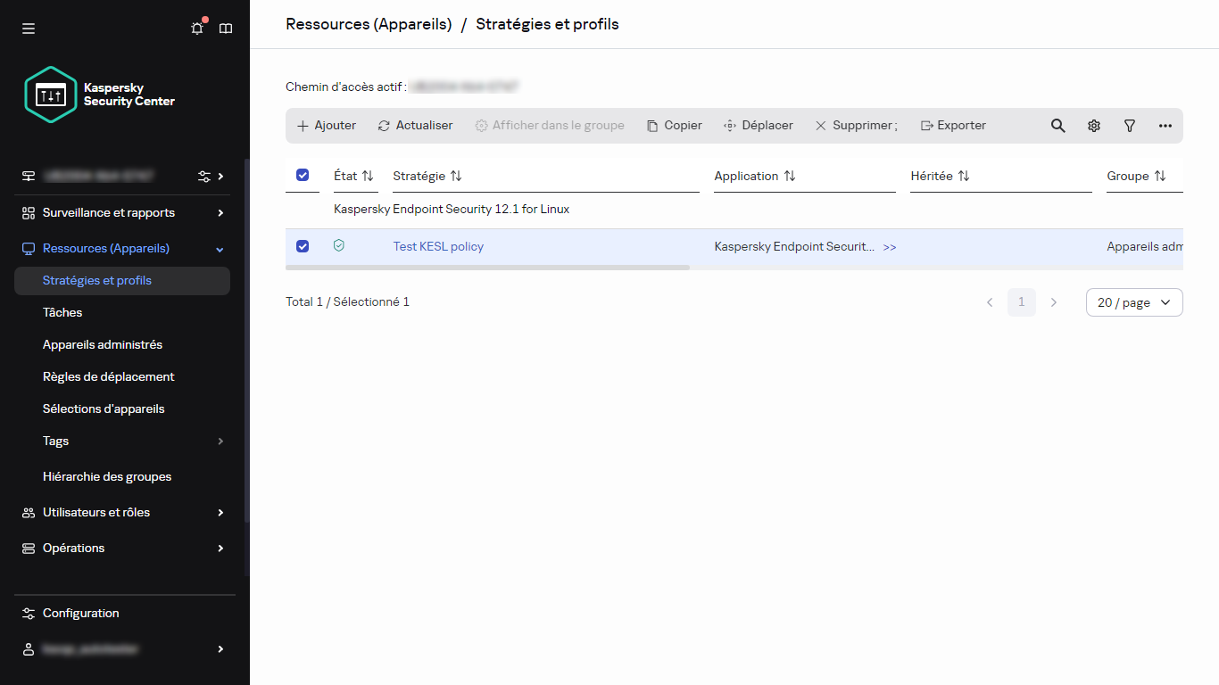This screenshot has width=1219, height=685.
Task: Open the filter funnel icon
Action: (1130, 126)
